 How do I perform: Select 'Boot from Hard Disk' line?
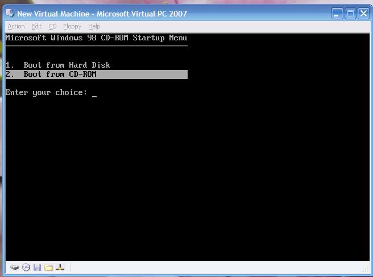58,65
